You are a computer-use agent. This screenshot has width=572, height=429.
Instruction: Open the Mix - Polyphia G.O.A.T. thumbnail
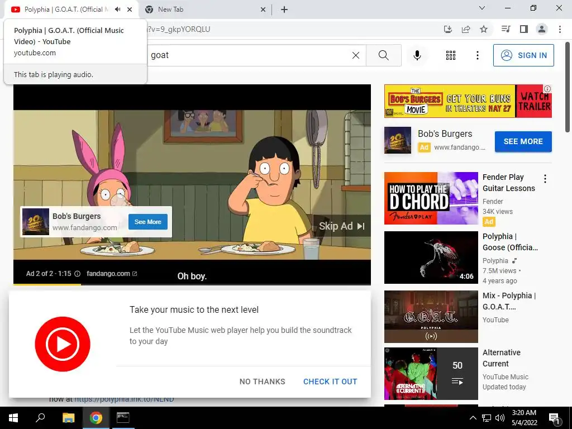(431, 317)
